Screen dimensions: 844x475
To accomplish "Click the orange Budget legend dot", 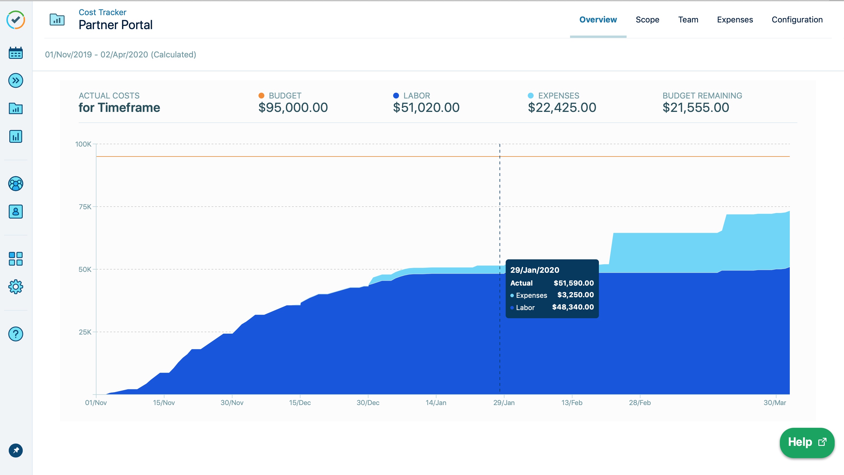I will (x=261, y=96).
